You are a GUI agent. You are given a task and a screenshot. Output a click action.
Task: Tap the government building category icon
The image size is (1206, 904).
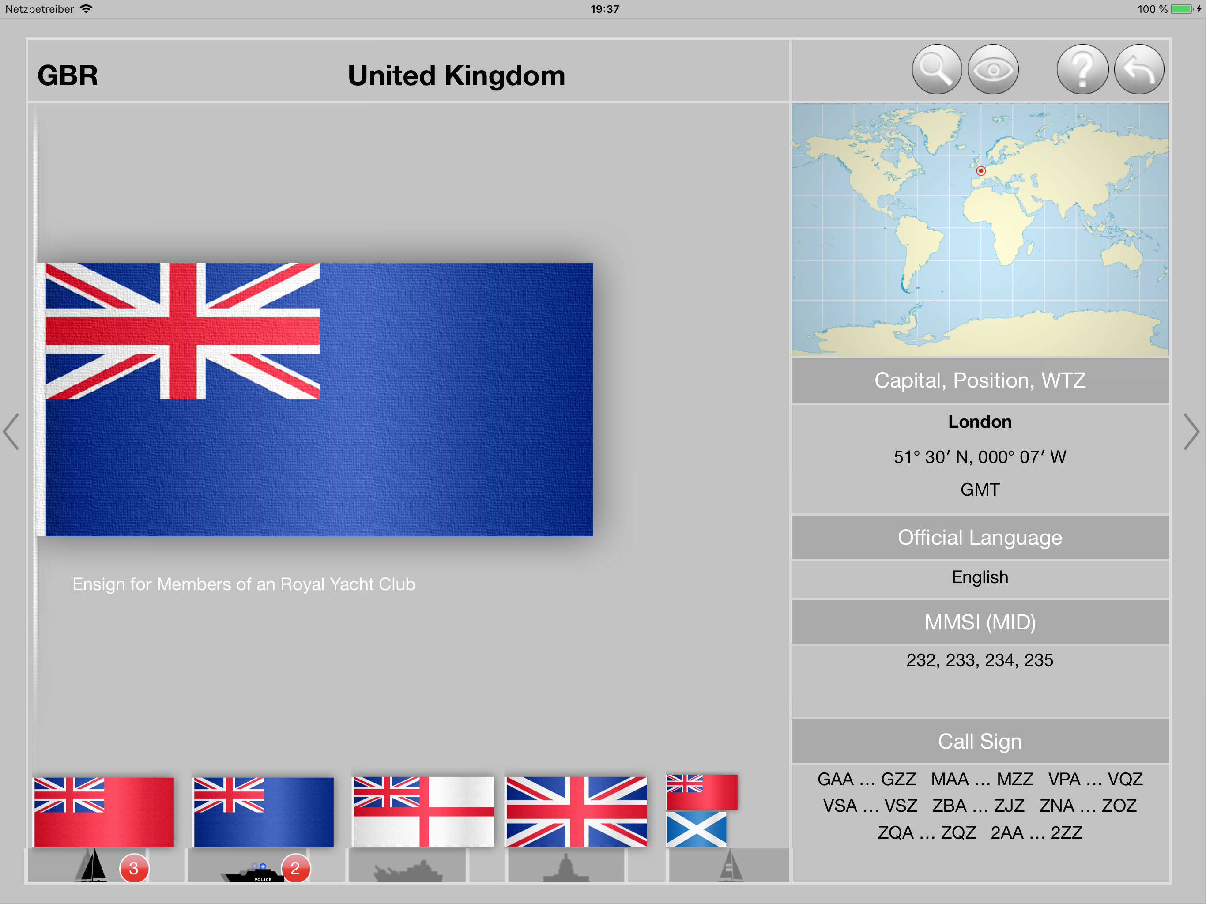566,867
